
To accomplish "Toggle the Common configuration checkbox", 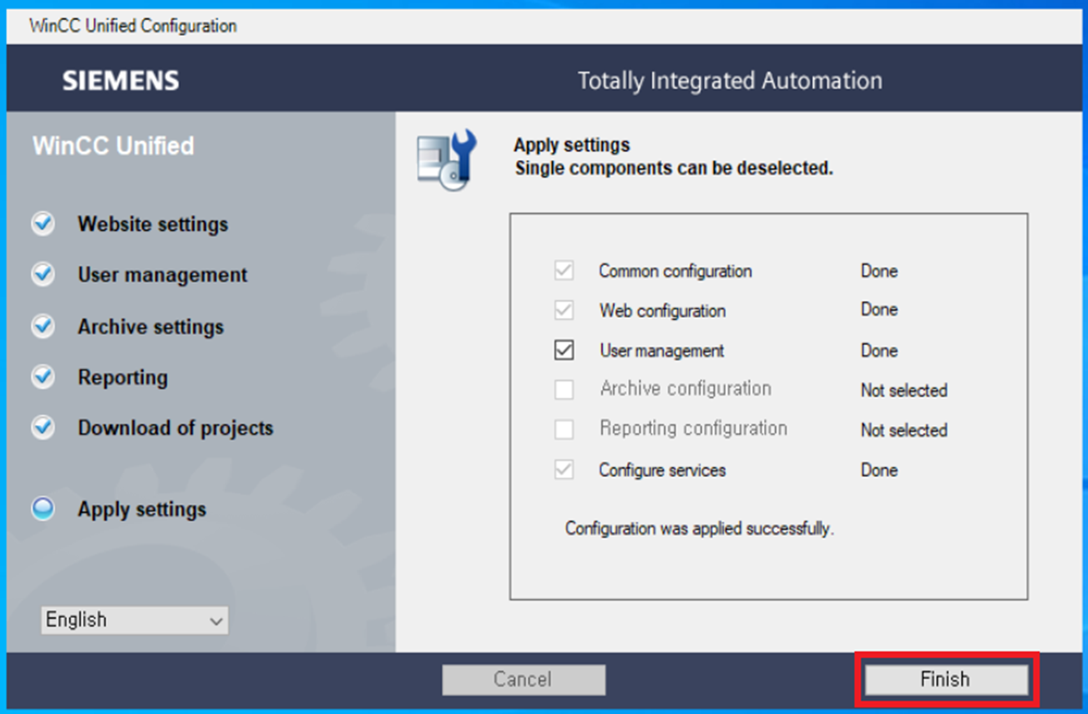I will pos(564,271).
